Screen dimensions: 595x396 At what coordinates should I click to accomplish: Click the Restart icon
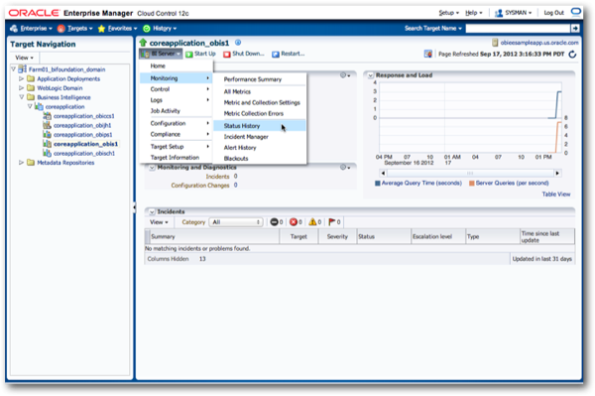coord(276,55)
